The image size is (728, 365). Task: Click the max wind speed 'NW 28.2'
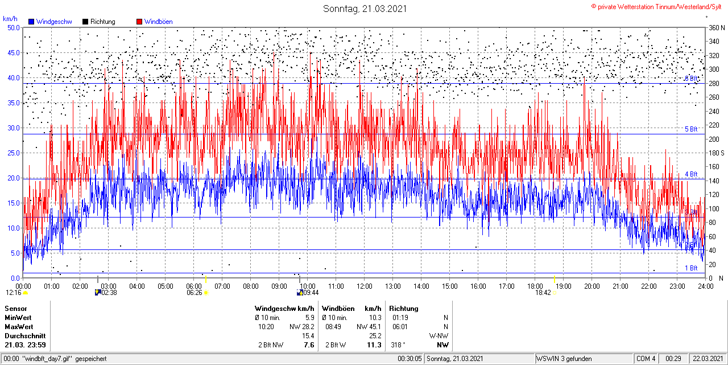coord(302,326)
